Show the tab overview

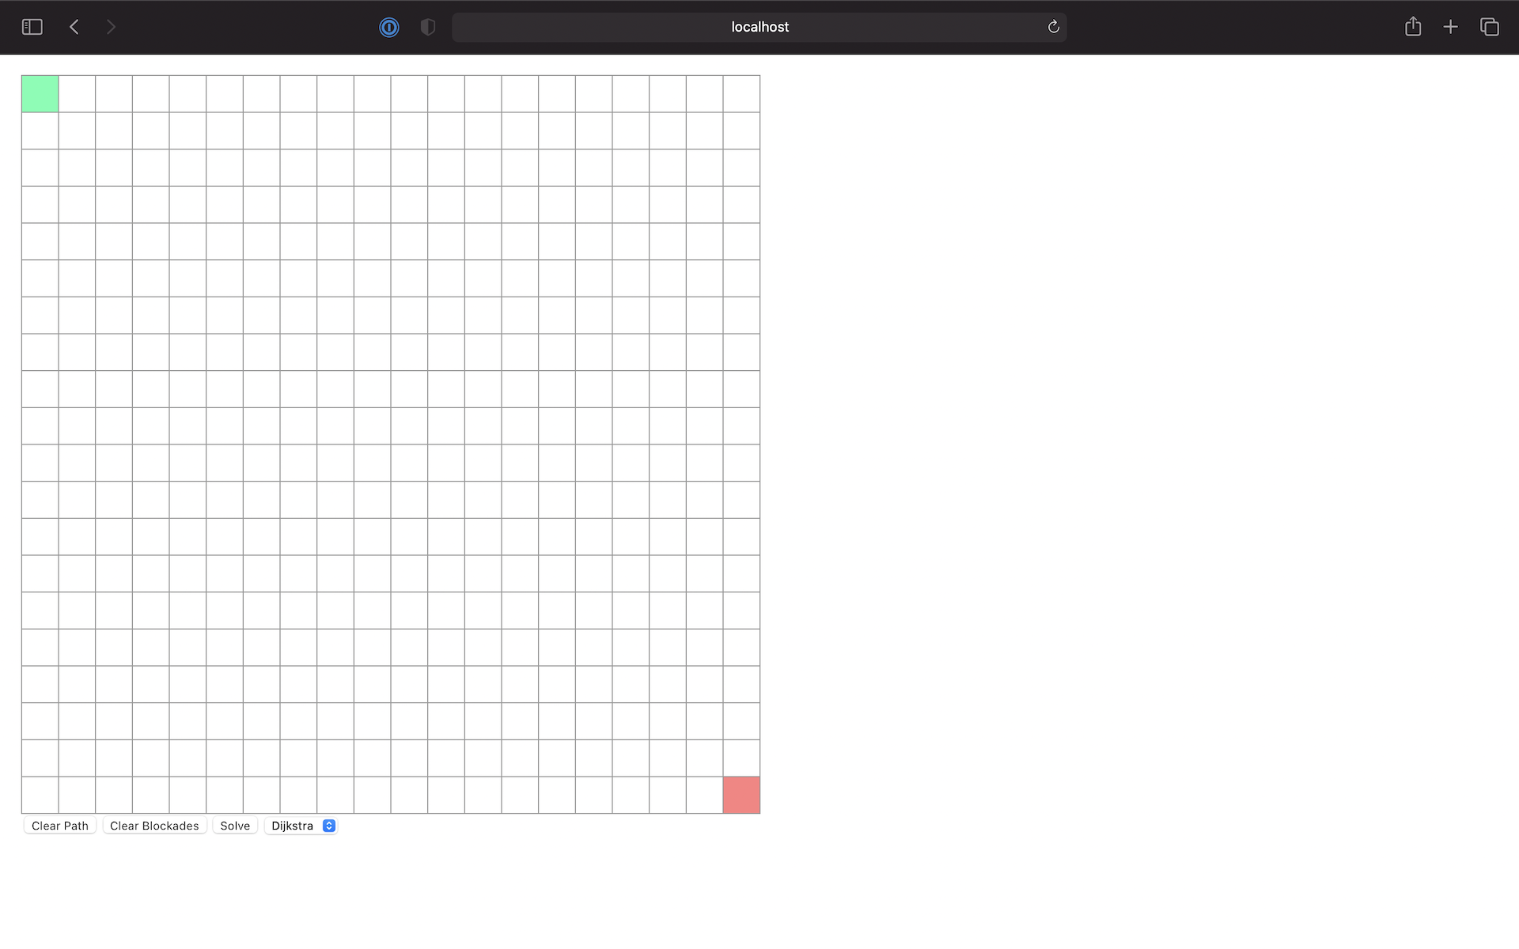pyautogui.click(x=1490, y=26)
